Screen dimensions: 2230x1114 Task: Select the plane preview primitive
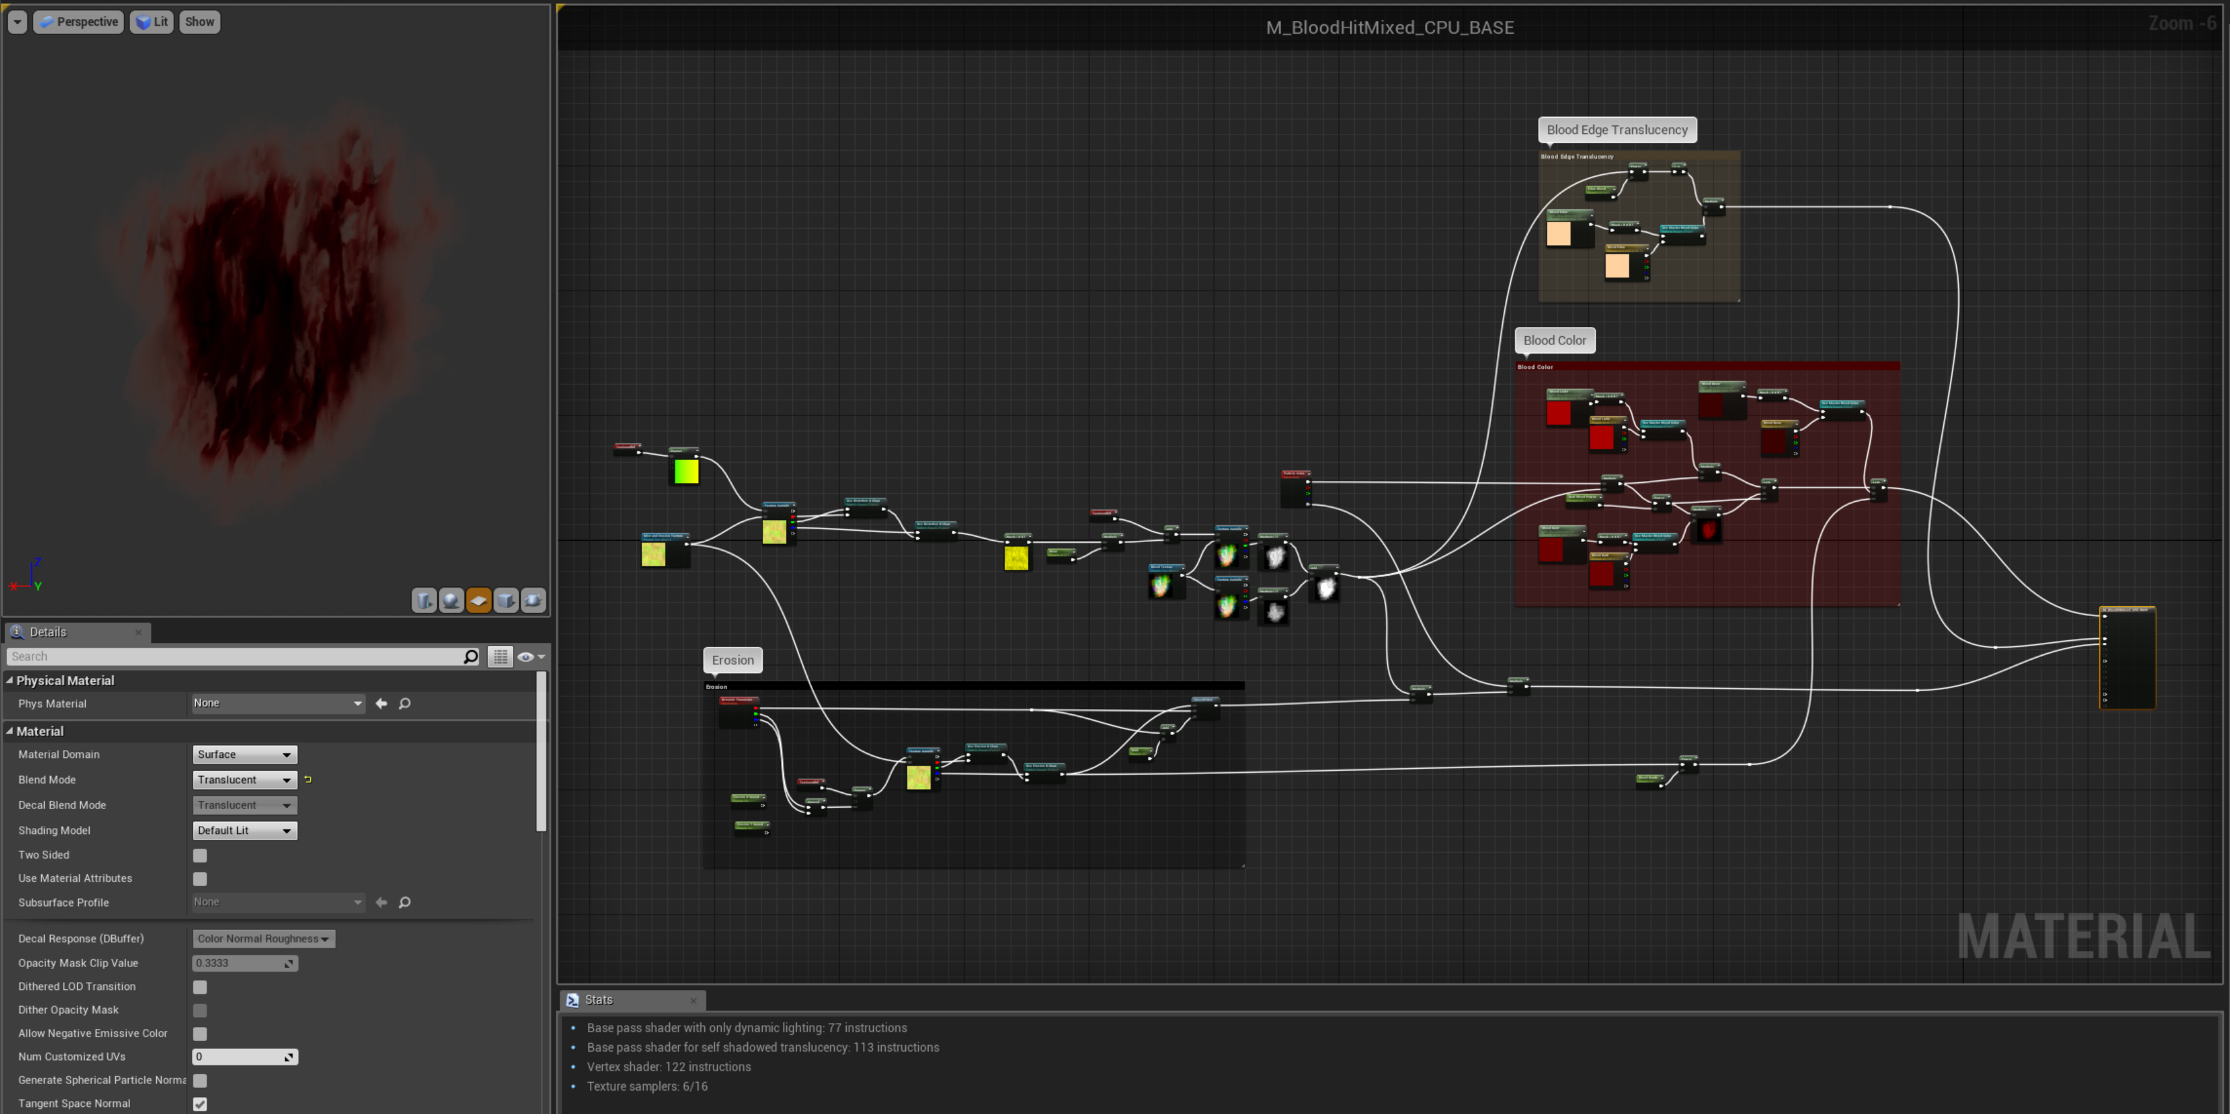[x=479, y=601]
